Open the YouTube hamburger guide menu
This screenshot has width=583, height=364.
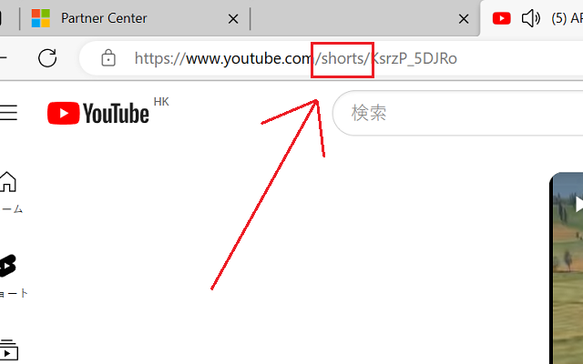click(x=8, y=113)
